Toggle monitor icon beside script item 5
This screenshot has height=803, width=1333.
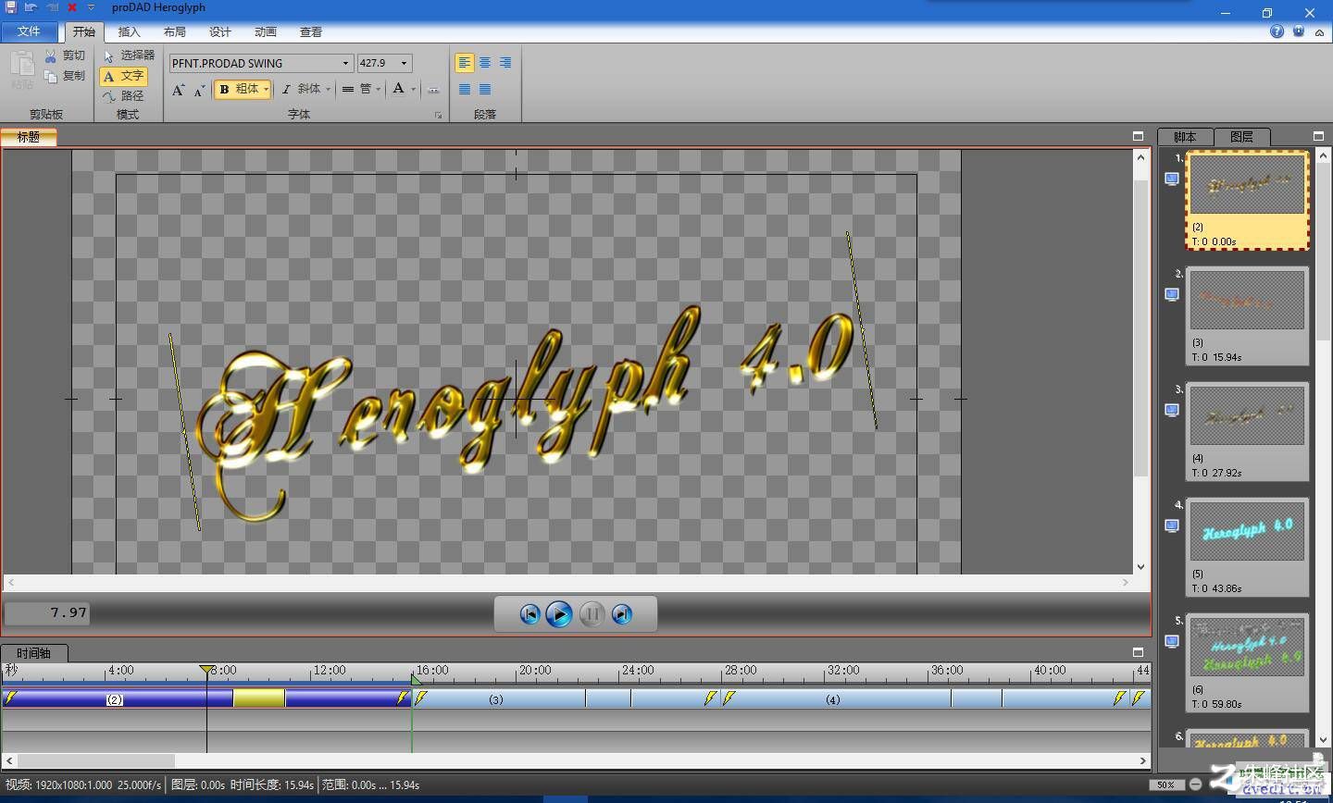(x=1172, y=642)
